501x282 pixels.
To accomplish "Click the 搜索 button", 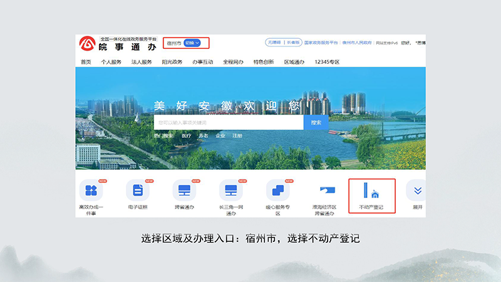I will 316,122.
